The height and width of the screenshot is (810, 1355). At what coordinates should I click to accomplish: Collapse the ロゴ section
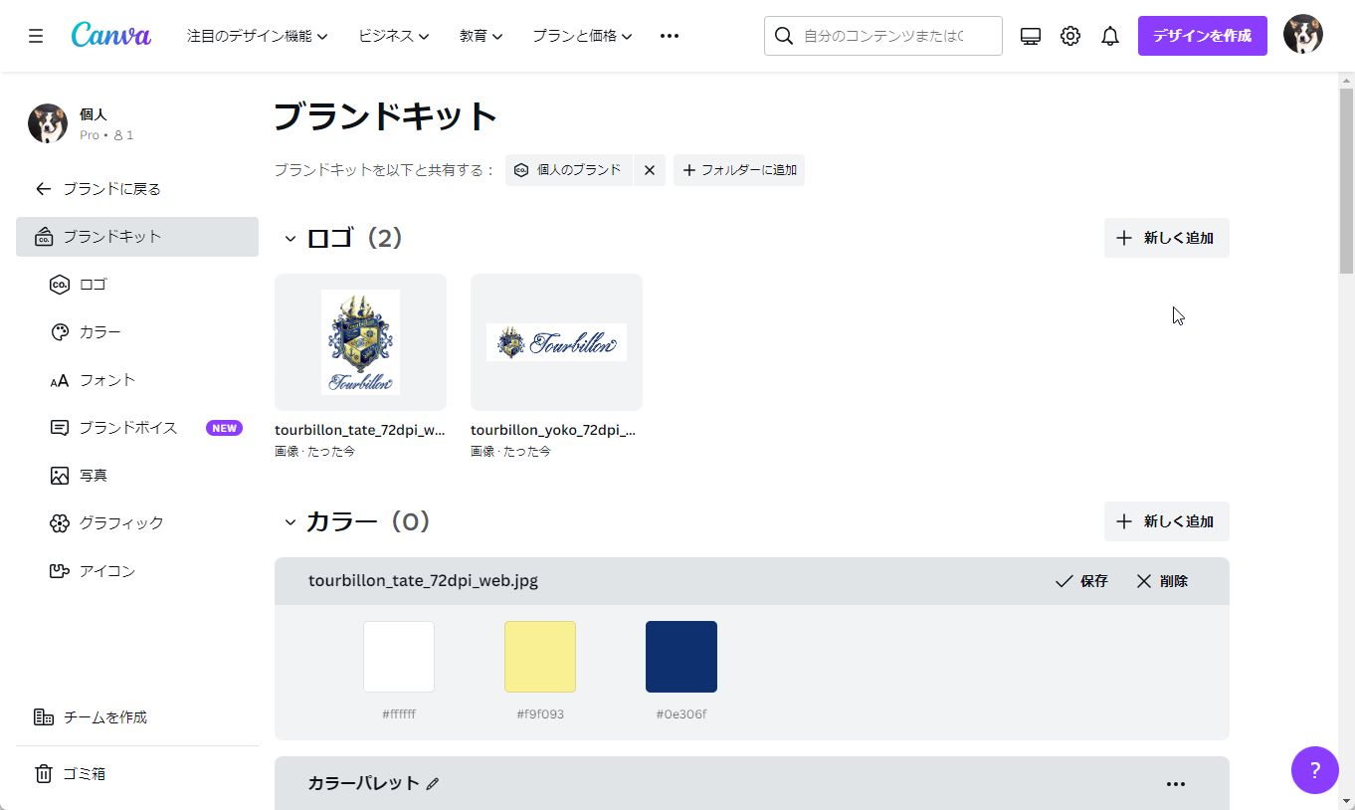click(x=290, y=238)
